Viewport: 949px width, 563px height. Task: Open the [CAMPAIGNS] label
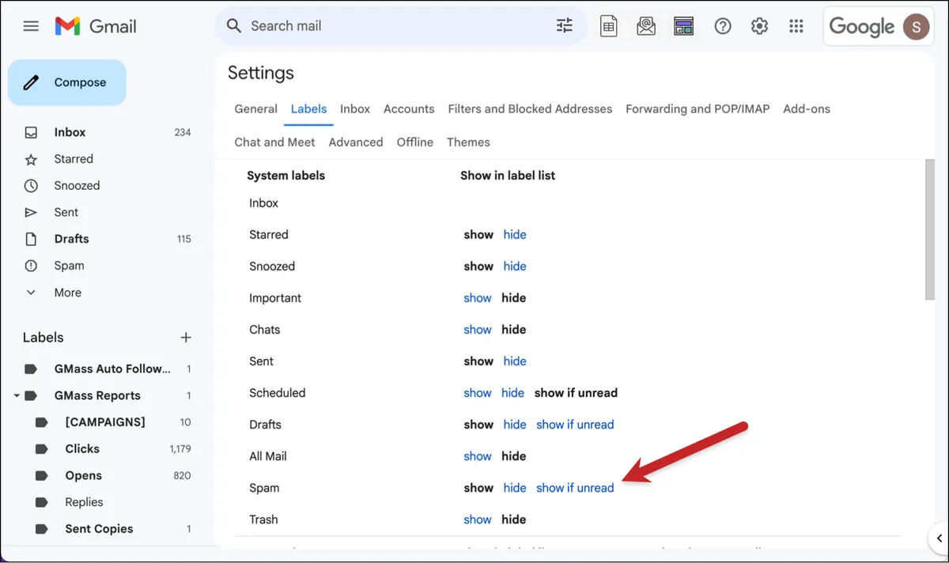107,422
